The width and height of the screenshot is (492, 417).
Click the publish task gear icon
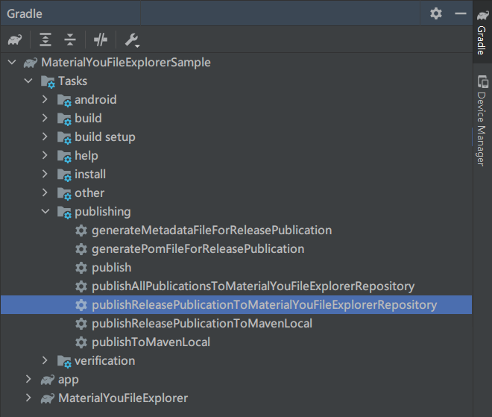point(81,268)
